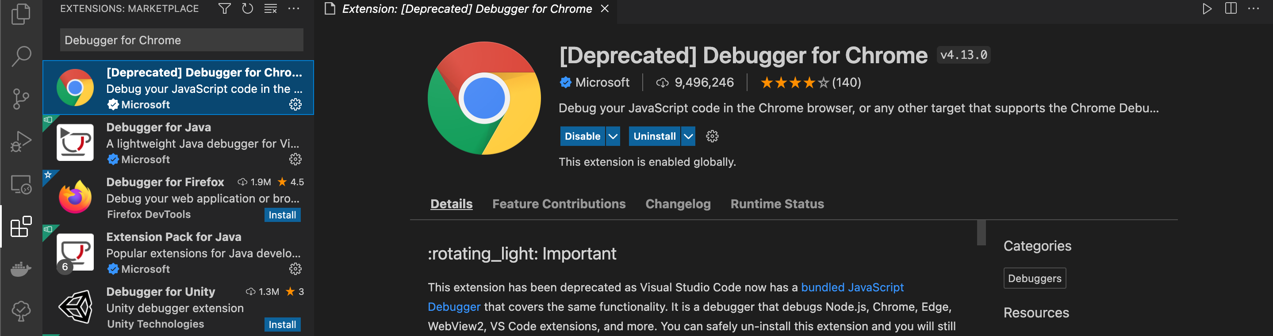Screen dimensions: 1273x336
Task: Click the Debugger for Chrome search field
Action: pos(181,40)
